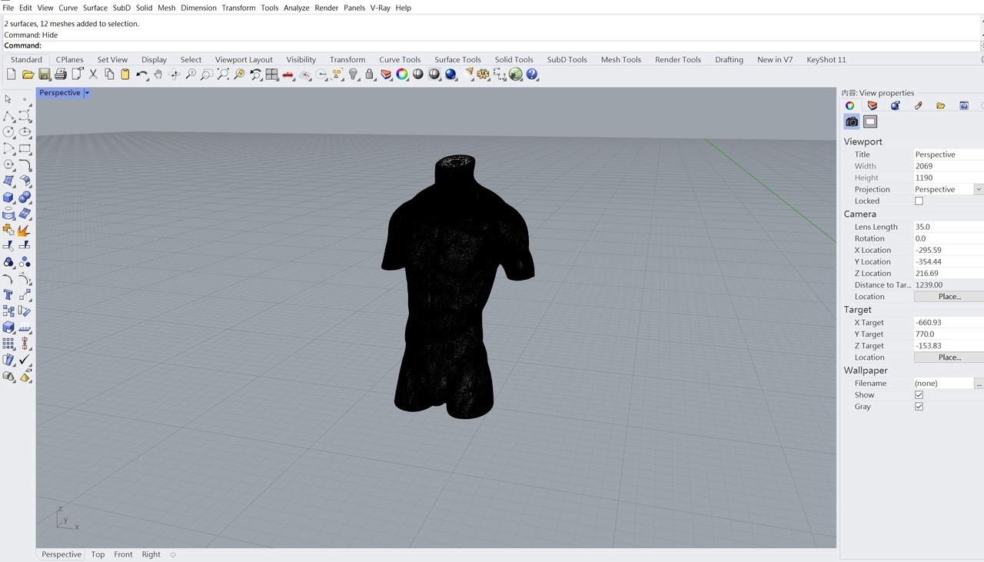
Task: Select the Rotate view tool
Action: pos(175,75)
